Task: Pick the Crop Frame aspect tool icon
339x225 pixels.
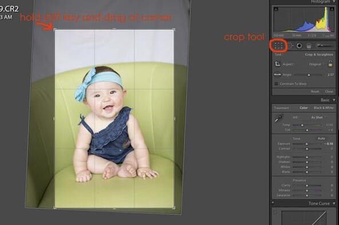Action: 277,64
